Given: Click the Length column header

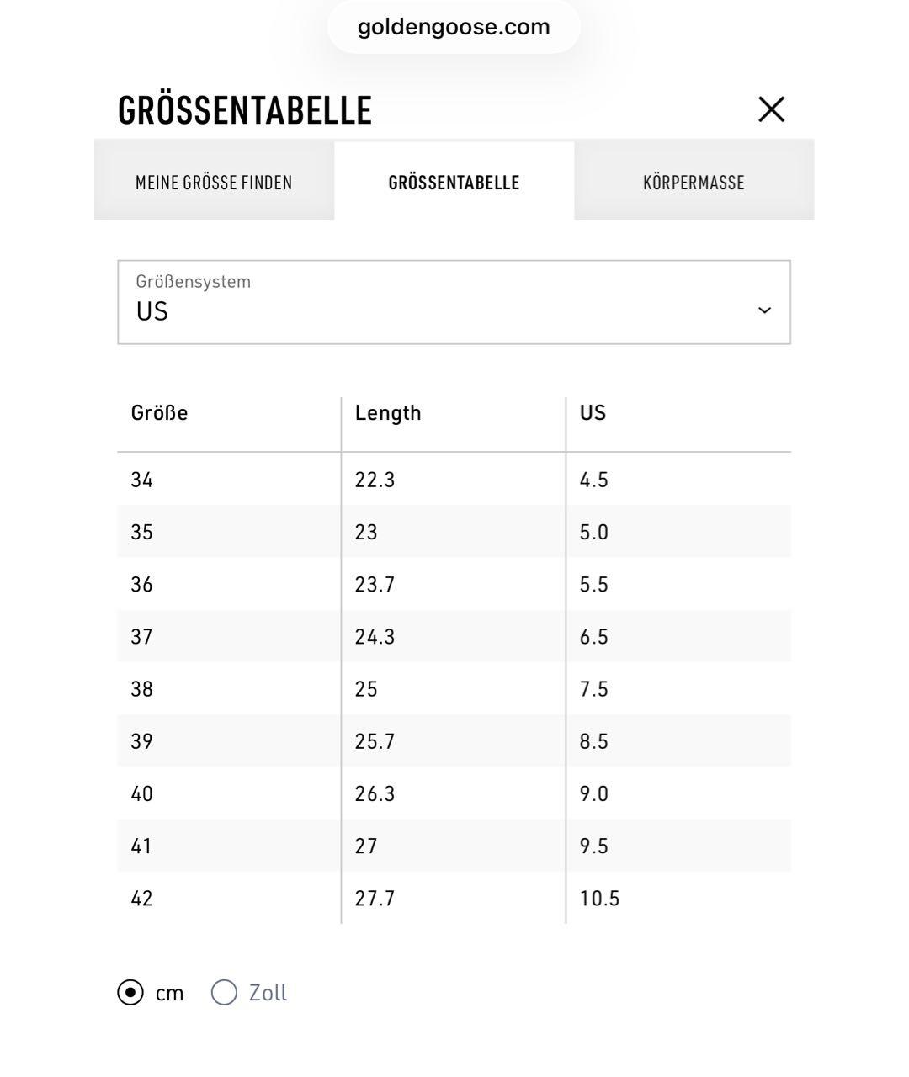Looking at the screenshot, I should pos(388,413).
